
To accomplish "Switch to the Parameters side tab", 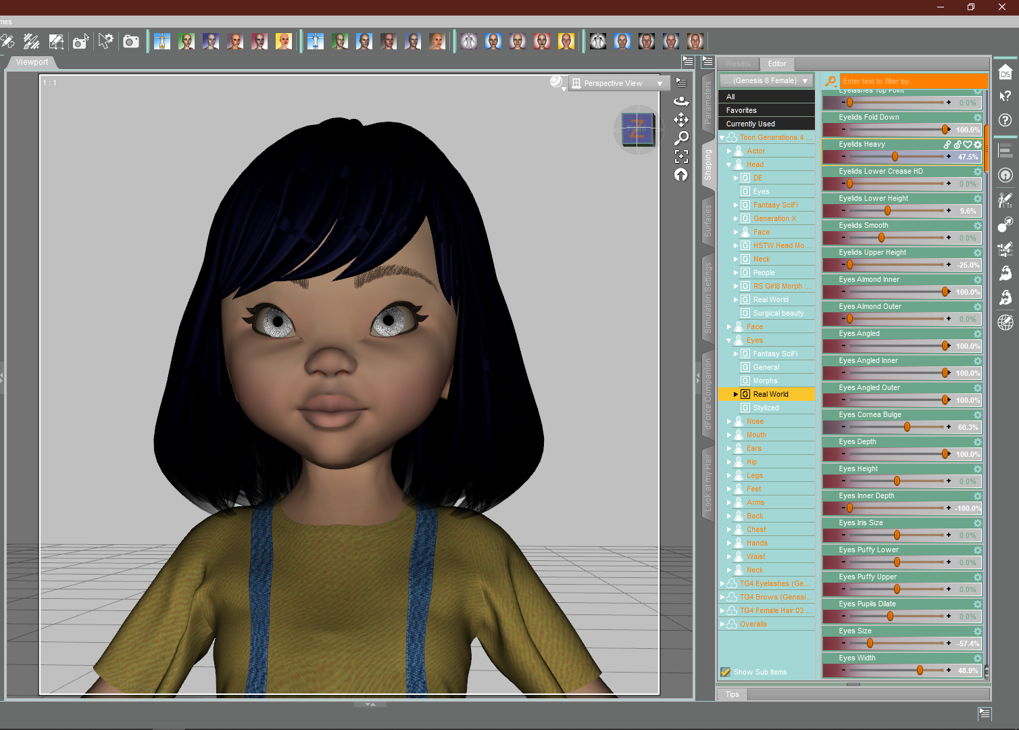I will coord(708,101).
